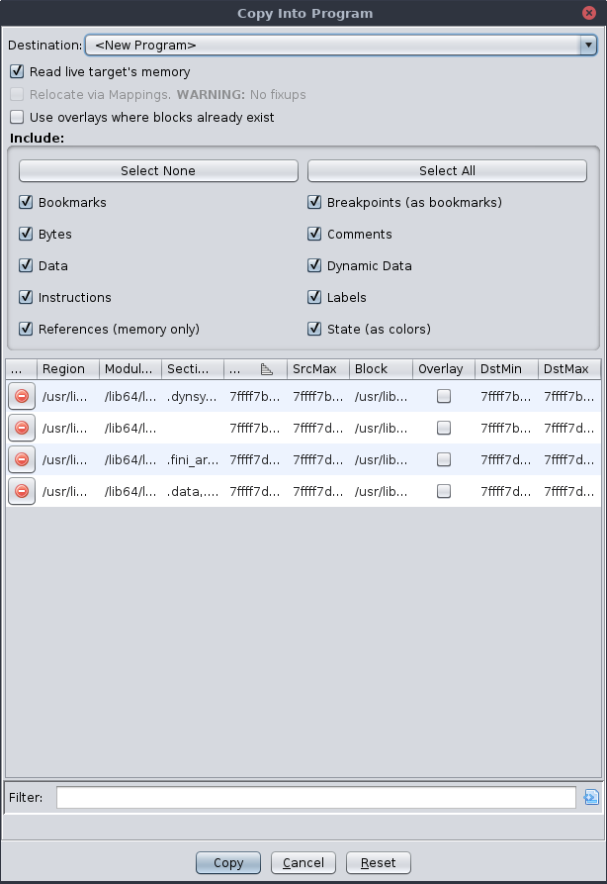
Task: Enable Use overlays where blocks already exist
Action: (x=17, y=117)
